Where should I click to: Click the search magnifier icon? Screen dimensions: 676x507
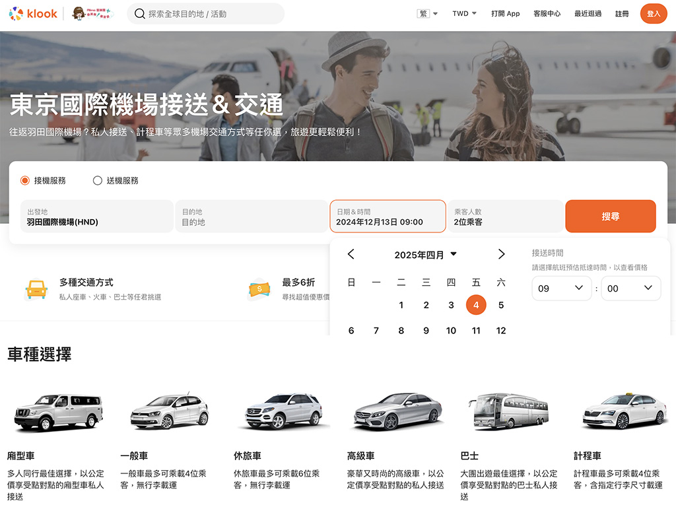(139, 14)
